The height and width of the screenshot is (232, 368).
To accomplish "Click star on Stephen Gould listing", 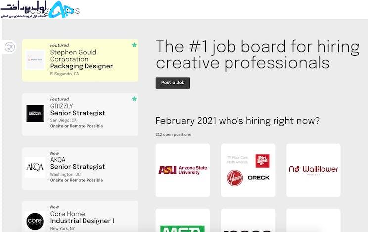I will pos(134,45).
